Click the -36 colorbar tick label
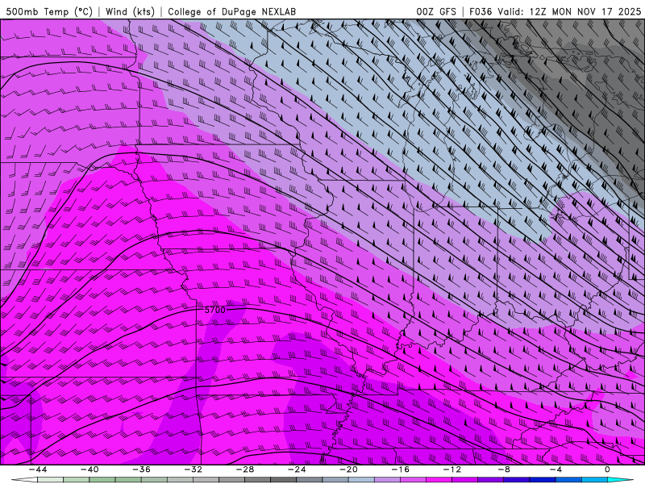Viewport: 645px width, 484px height. [x=142, y=469]
